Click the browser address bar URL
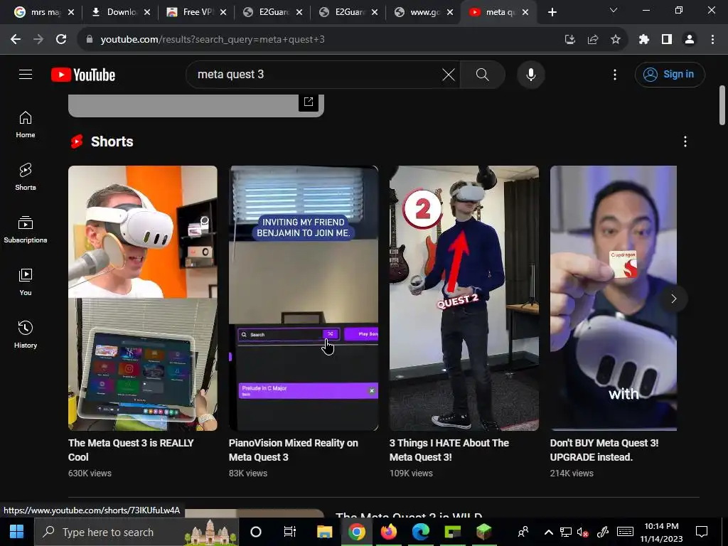Image resolution: width=728 pixels, height=546 pixels. tap(213, 40)
